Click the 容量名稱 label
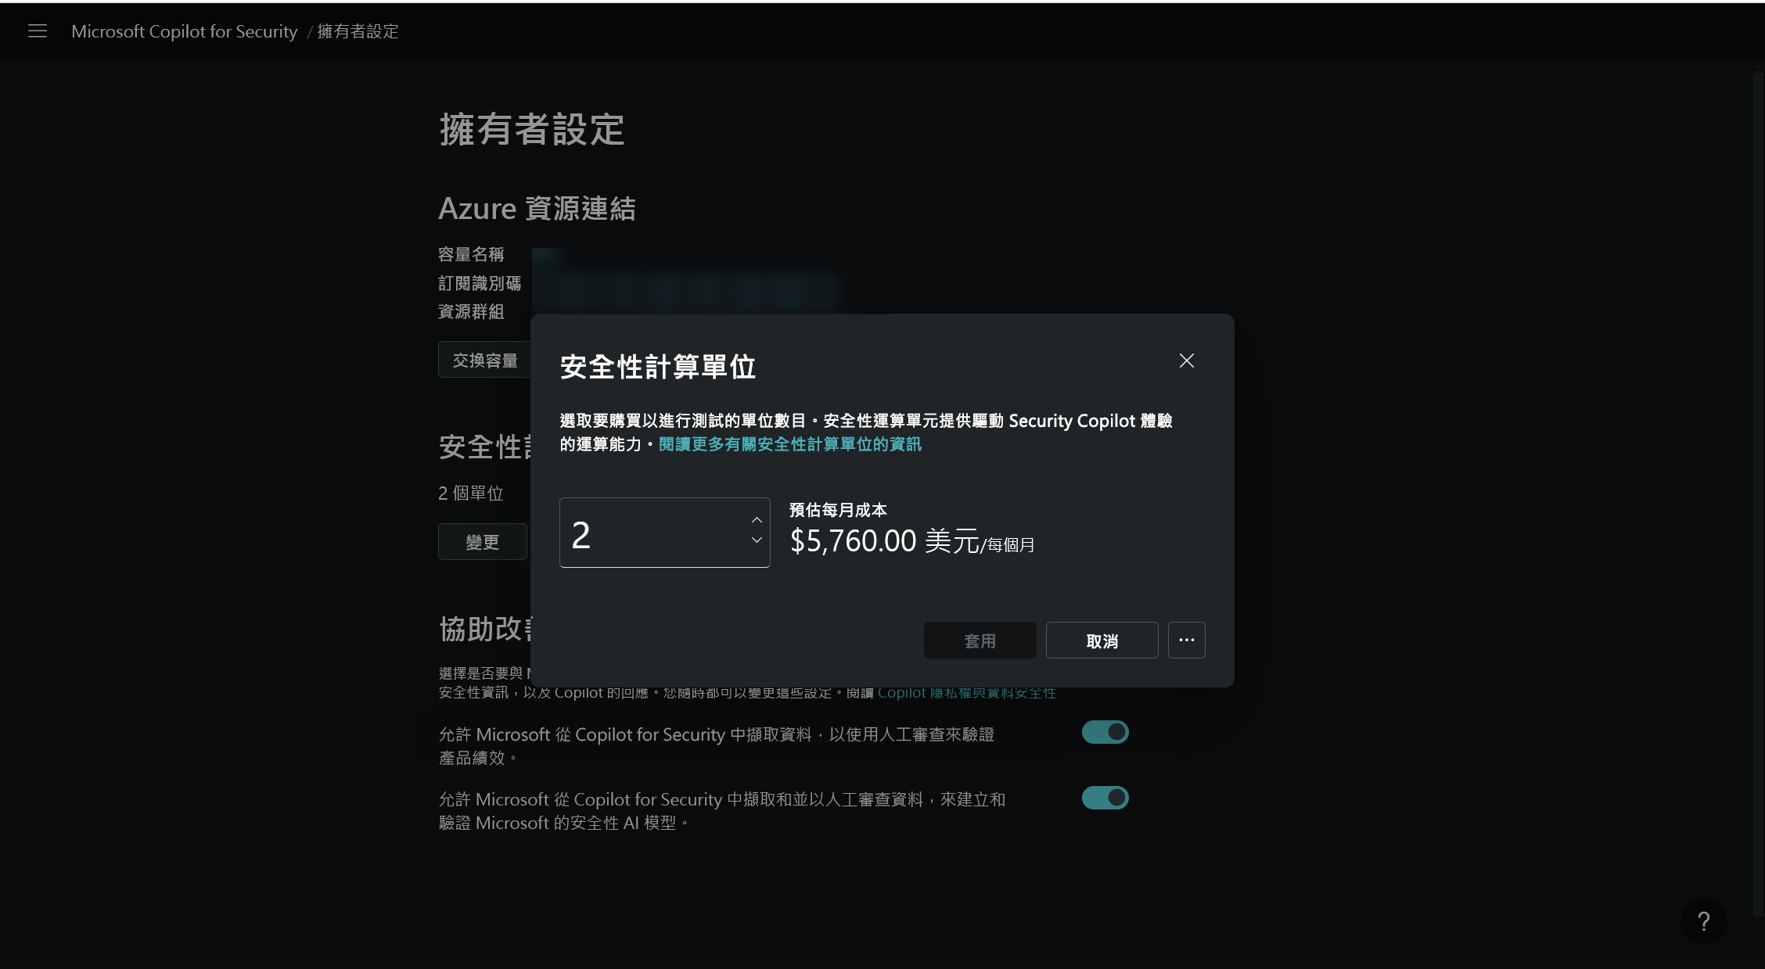The height and width of the screenshot is (969, 1765). click(471, 254)
